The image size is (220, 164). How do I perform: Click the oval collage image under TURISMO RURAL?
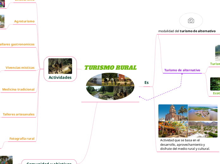pyautogui.click(x=110, y=86)
